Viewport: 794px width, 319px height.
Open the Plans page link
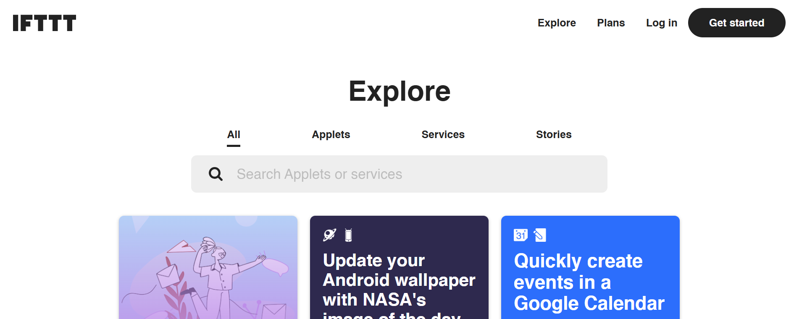(x=611, y=23)
